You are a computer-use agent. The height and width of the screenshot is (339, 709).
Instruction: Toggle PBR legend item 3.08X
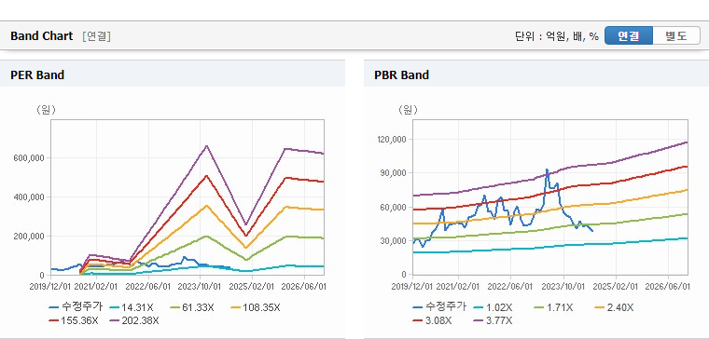click(432, 320)
